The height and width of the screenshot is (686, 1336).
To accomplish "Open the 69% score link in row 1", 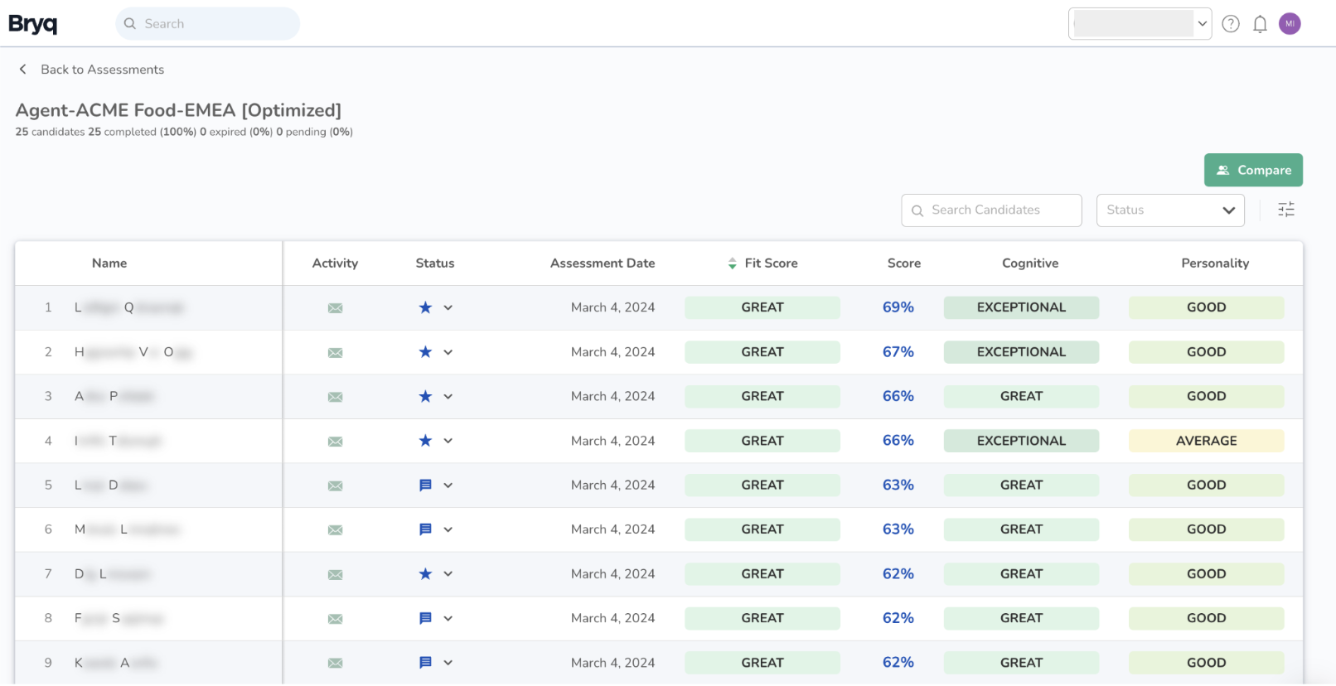I will pos(898,307).
